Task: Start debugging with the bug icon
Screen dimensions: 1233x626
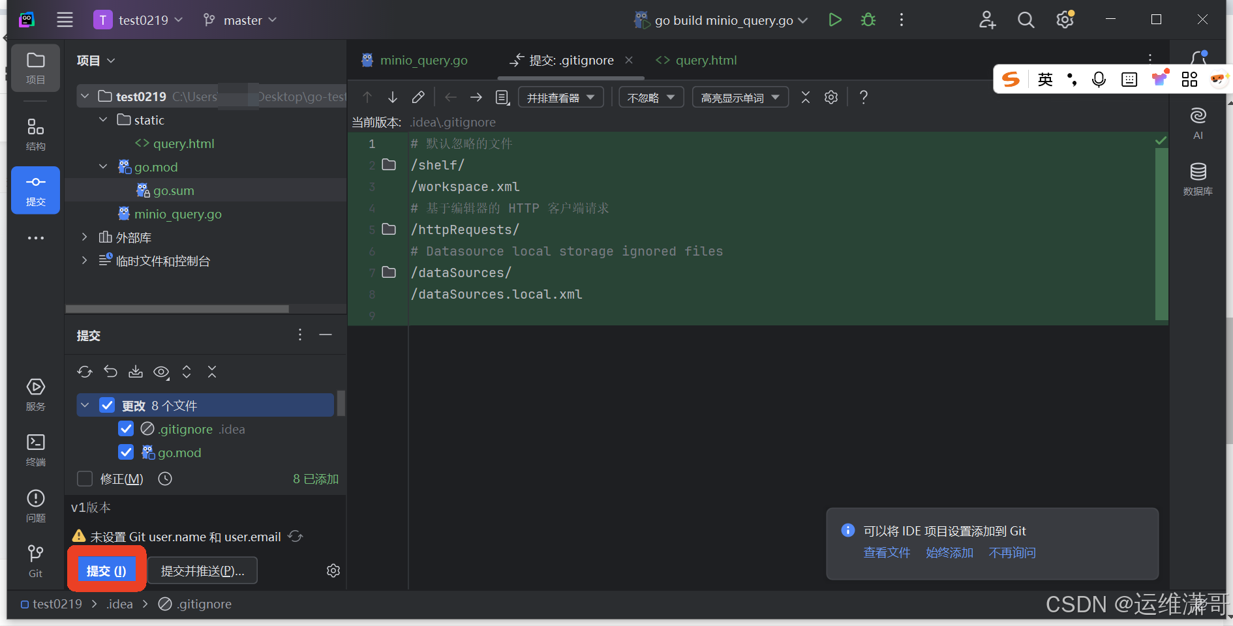Action: 868,20
